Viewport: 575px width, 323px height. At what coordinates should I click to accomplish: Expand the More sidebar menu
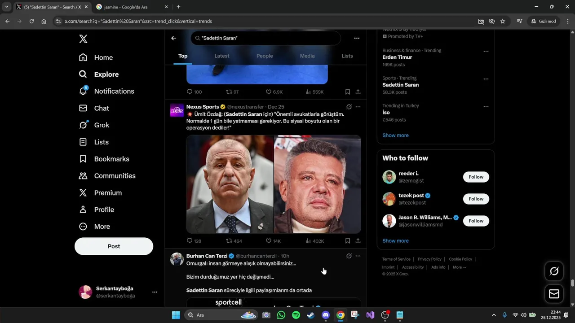[94, 227]
